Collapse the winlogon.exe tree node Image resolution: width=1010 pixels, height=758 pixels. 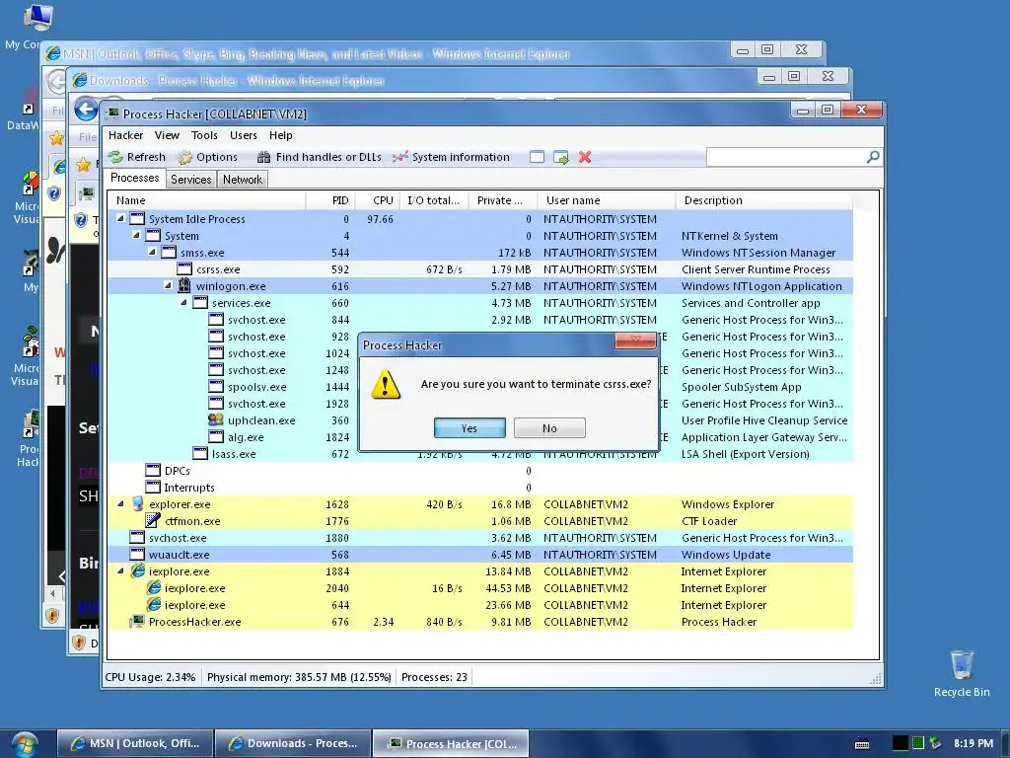168,285
